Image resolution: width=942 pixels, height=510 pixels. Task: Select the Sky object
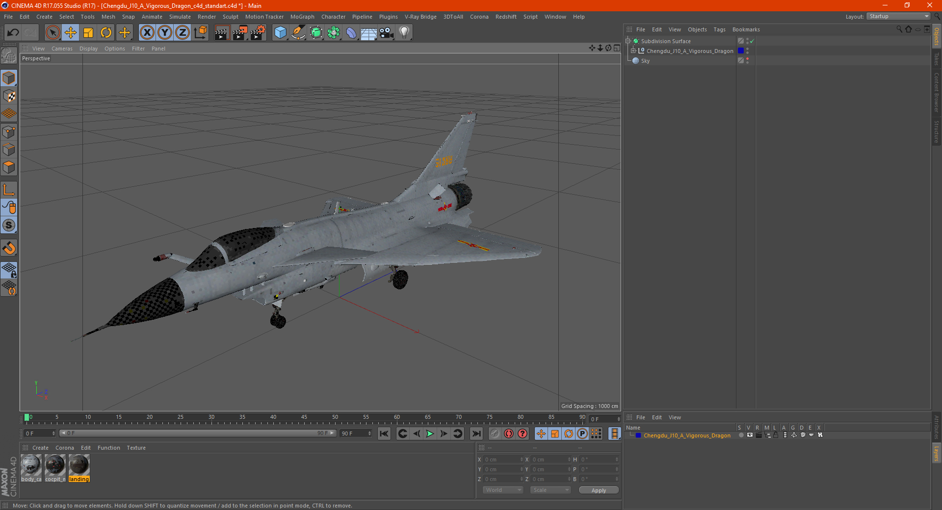(x=645, y=61)
